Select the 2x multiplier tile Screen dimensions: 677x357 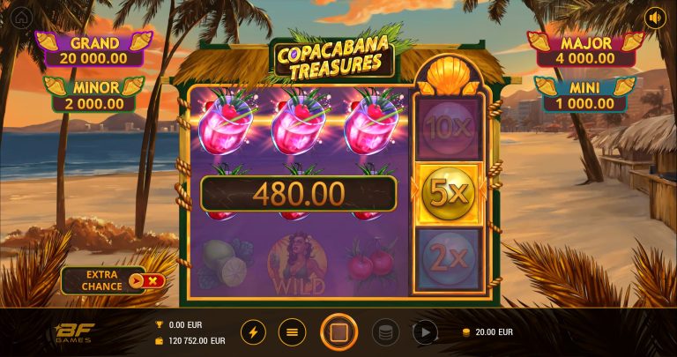pyautogui.click(x=448, y=258)
